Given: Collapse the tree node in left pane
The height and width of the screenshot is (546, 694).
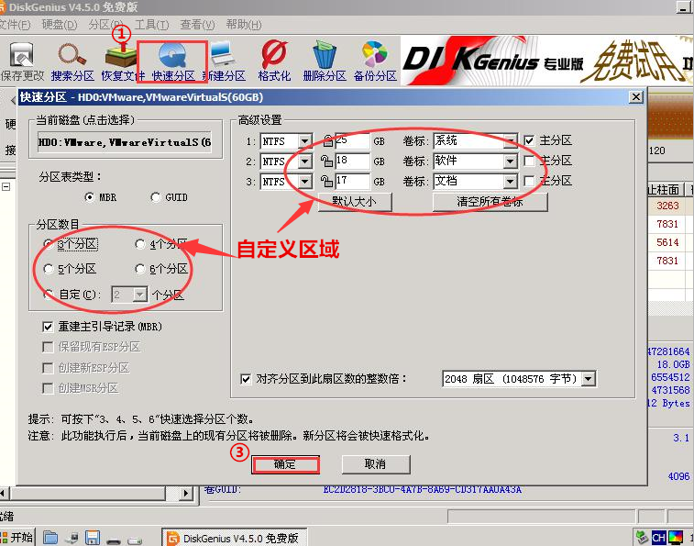Looking at the screenshot, I should pyautogui.click(x=6, y=187).
